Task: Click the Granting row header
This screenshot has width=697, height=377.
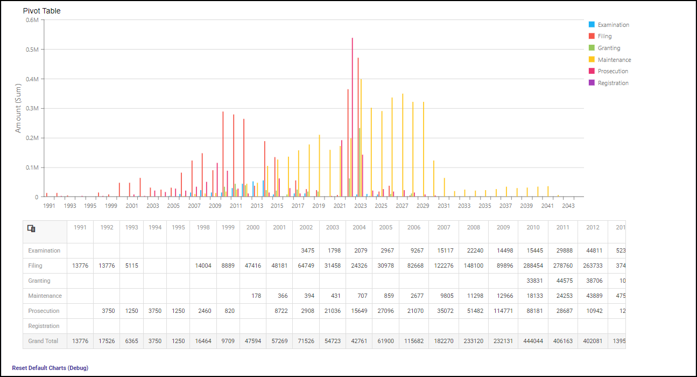Action: [x=39, y=281]
